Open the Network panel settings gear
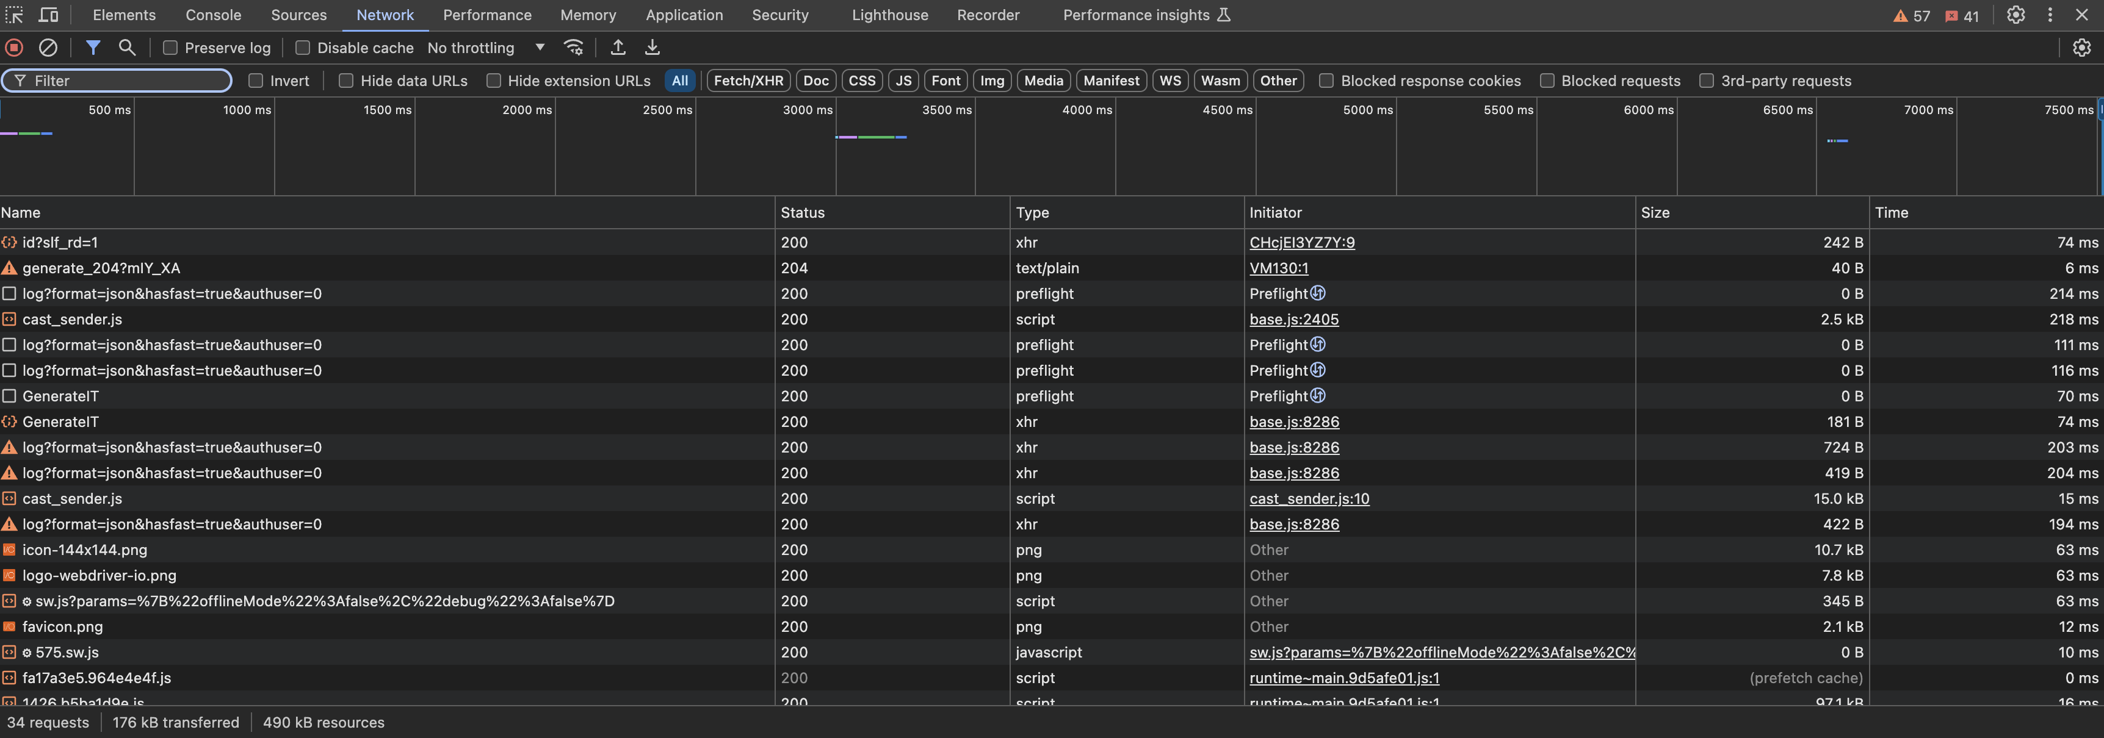 pos(2081,48)
